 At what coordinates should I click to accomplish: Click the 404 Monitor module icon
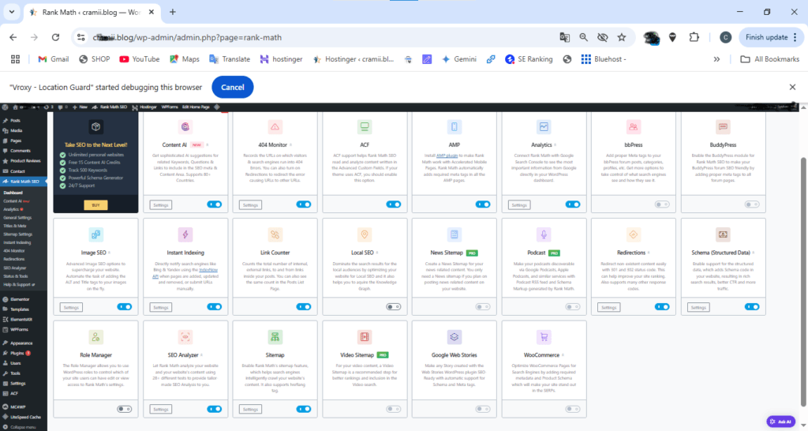click(x=275, y=127)
